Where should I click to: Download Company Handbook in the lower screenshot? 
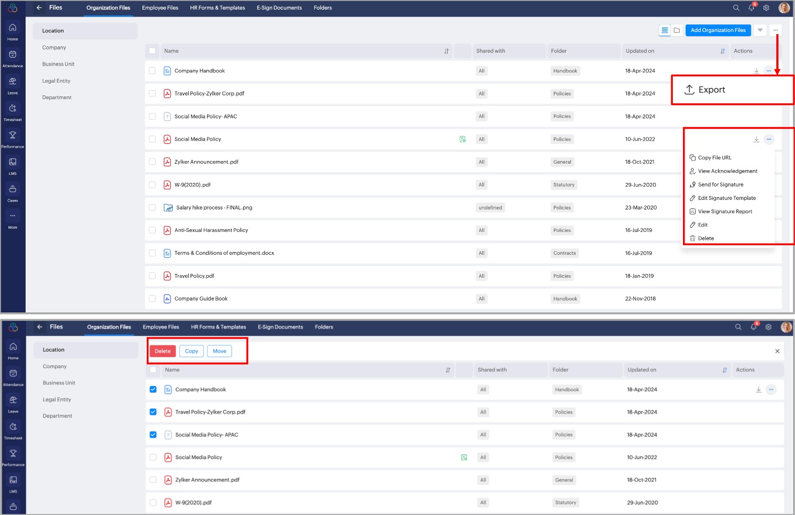(x=759, y=390)
